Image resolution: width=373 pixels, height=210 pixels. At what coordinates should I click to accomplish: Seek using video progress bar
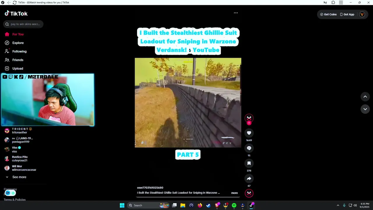pyautogui.click(x=188, y=197)
